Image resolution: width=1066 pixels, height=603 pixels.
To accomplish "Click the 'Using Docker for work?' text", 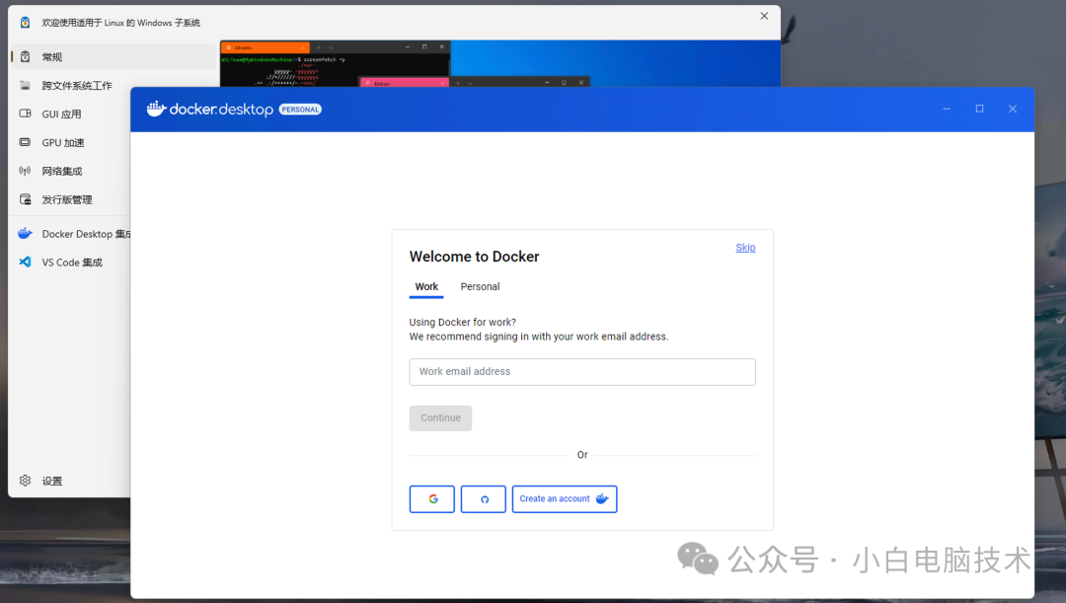I will [x=462, y=323].
